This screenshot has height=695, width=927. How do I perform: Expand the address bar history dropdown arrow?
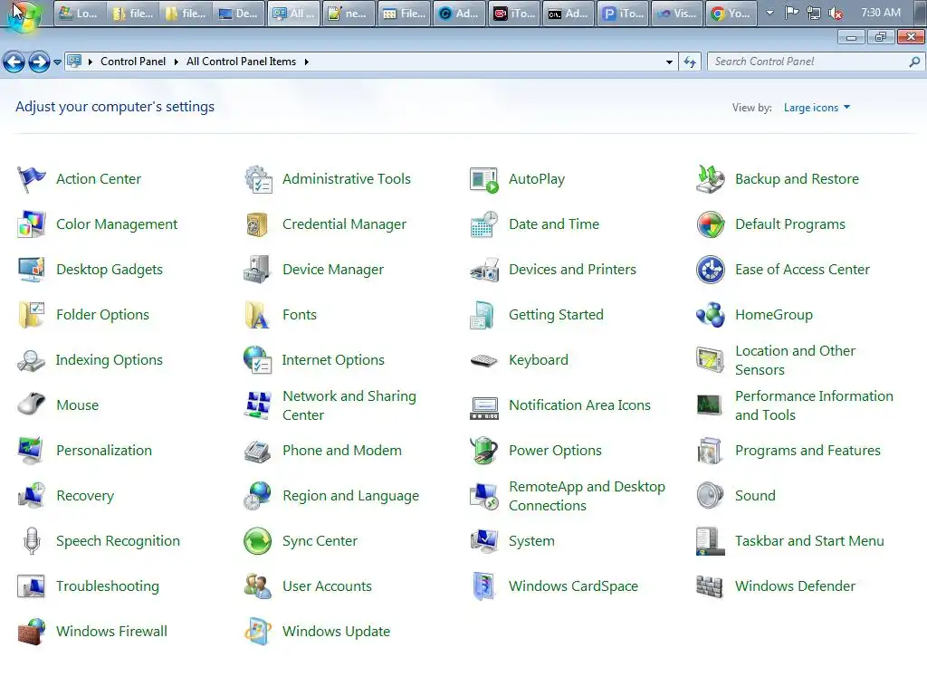(x=669, y=62)
